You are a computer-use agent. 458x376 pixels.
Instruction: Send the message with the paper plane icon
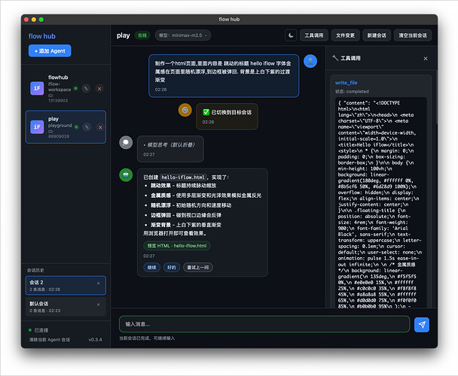(422, 324)
